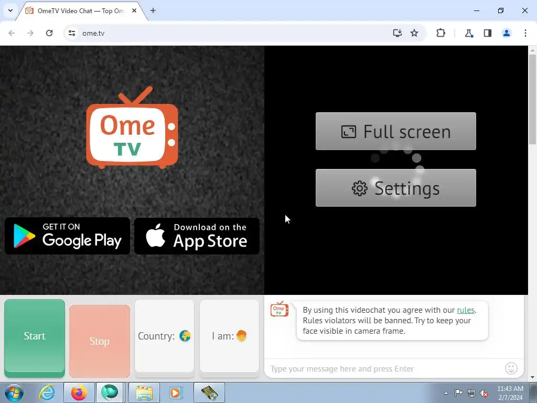Screen dimensions: 537x403
Task: Click the network tray icon
Action: point(471,393)
